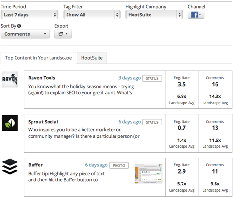
Task: Click the STATUS badge on Sprout Social post
Action: (x=152, y=122)
